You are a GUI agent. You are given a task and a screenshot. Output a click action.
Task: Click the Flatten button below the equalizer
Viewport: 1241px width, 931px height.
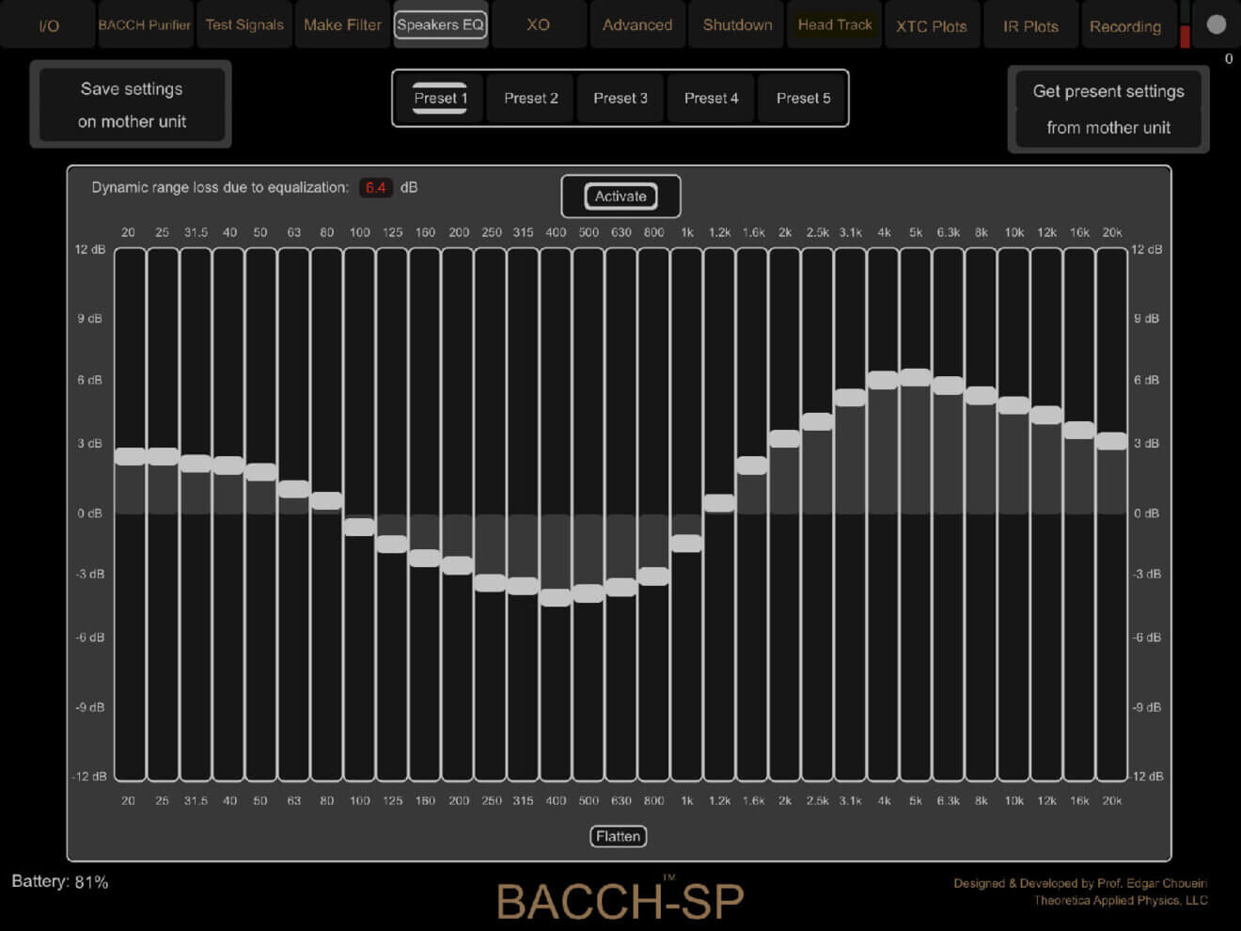tap(618, 836)
